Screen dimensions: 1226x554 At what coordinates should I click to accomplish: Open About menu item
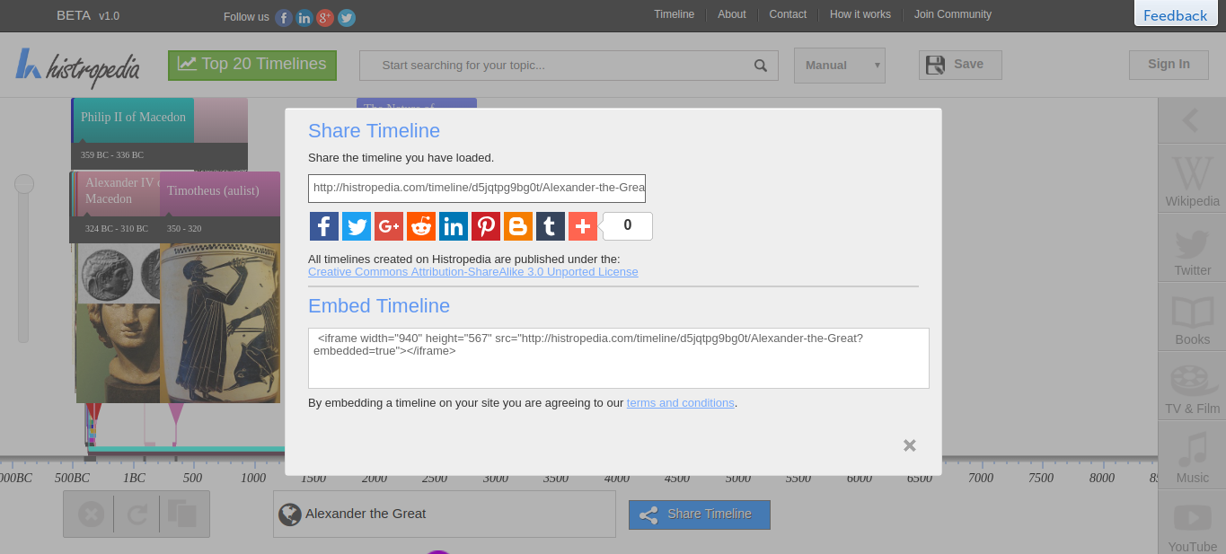coord(732,14)
